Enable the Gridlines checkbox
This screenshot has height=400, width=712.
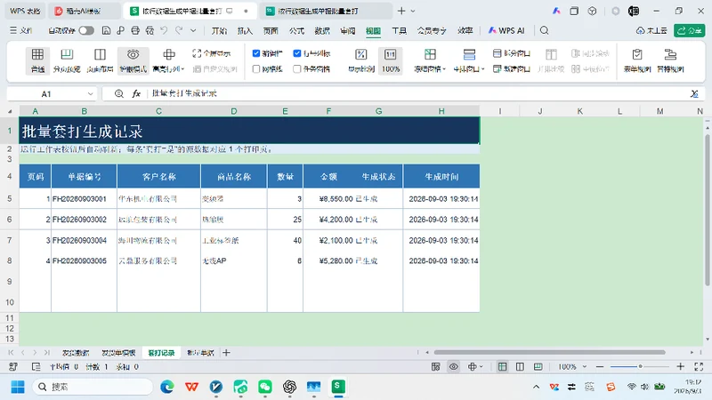256,69
